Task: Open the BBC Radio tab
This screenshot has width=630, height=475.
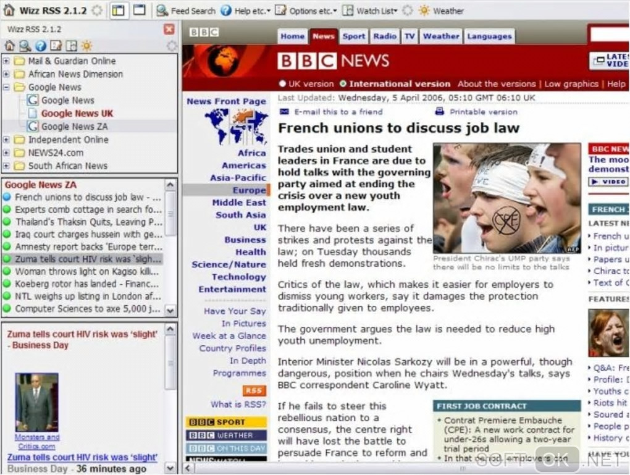Action: [x=385, y=36]
